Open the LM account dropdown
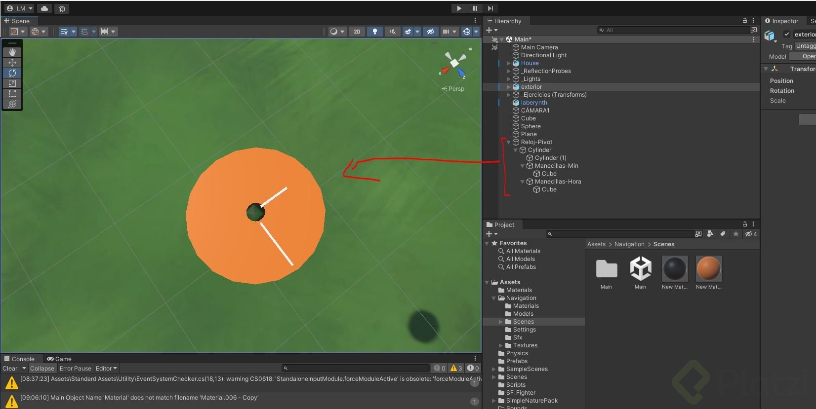Screen dimensions: 816x409 pos(20,8)
